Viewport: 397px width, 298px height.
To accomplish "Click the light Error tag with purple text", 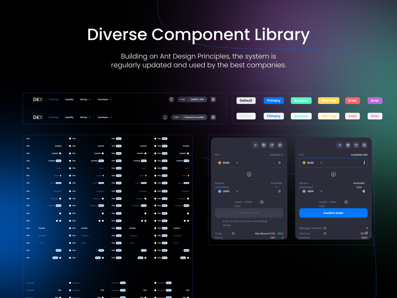I will tap(375, 116).
